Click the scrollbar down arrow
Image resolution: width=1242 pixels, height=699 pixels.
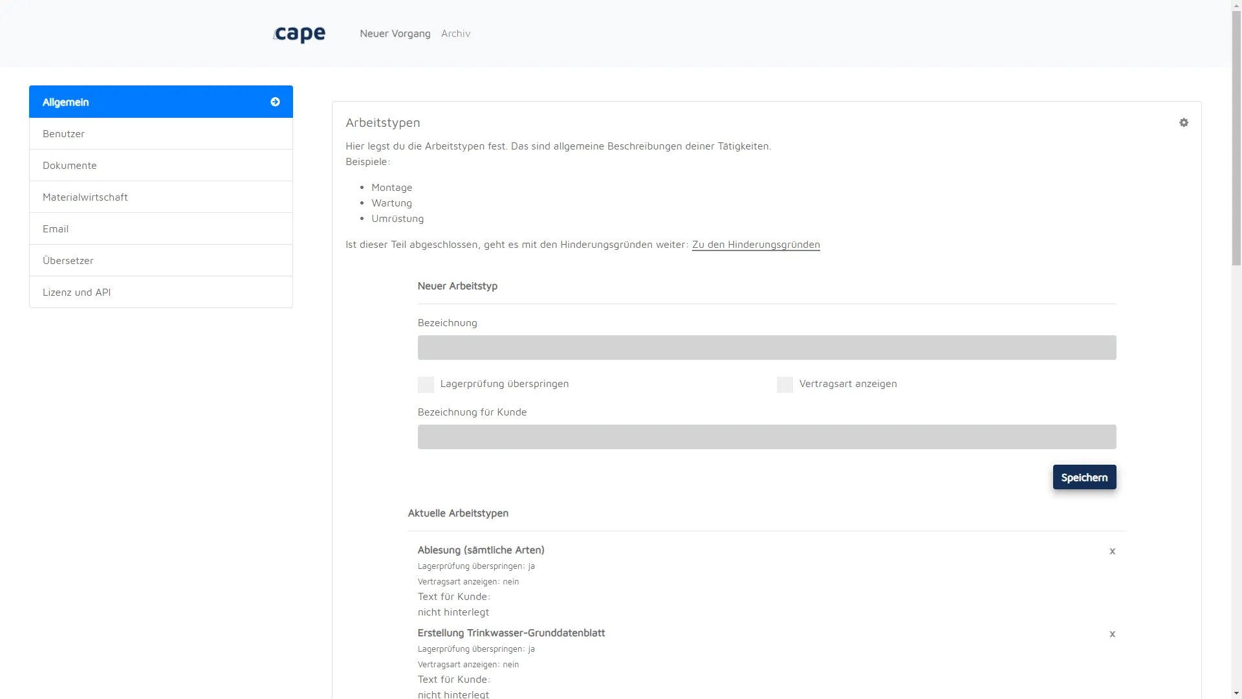pyautogui.click(x=1236, y=693)
